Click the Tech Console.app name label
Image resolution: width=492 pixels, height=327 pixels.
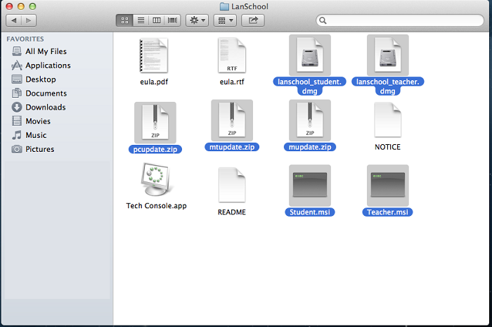pyautogui.click(x=156, y=206)
